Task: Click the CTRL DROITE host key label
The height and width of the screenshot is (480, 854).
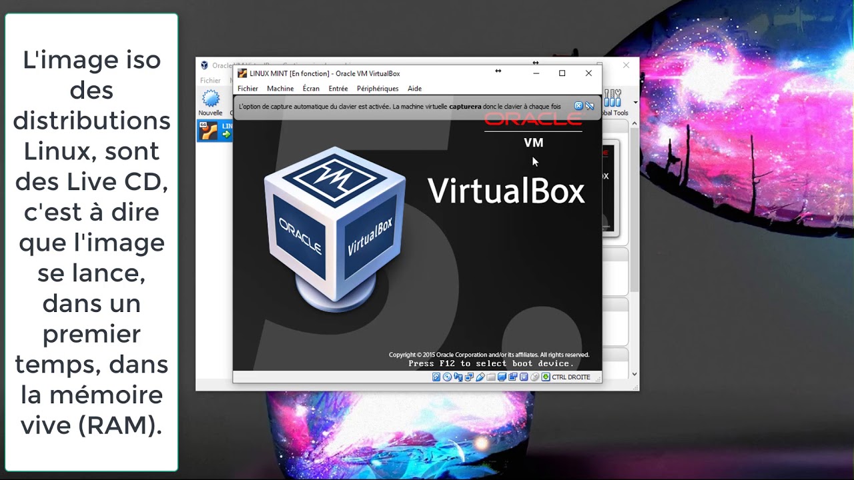Action: [x=571, y=377]
